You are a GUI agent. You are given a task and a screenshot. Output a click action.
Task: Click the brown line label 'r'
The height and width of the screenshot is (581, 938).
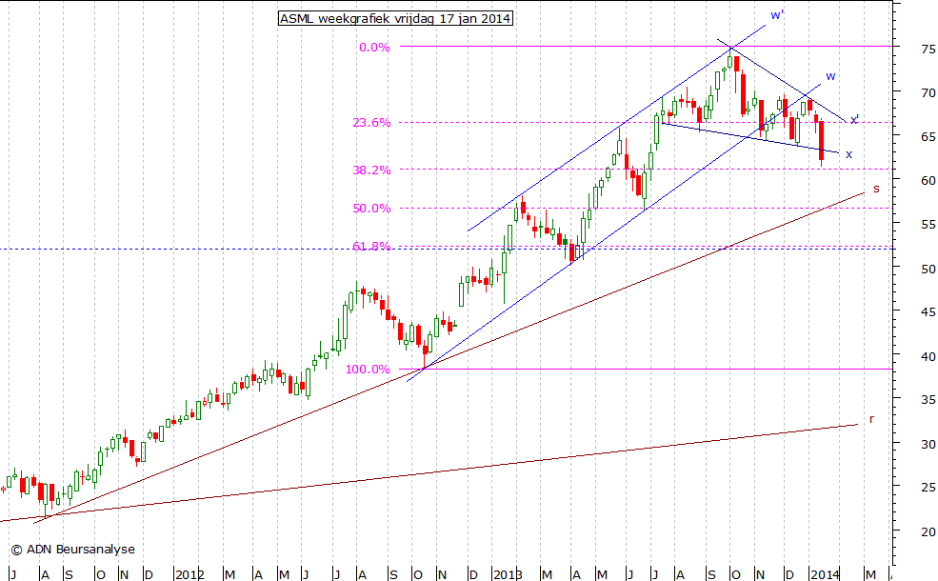click(x=871, y=419)
